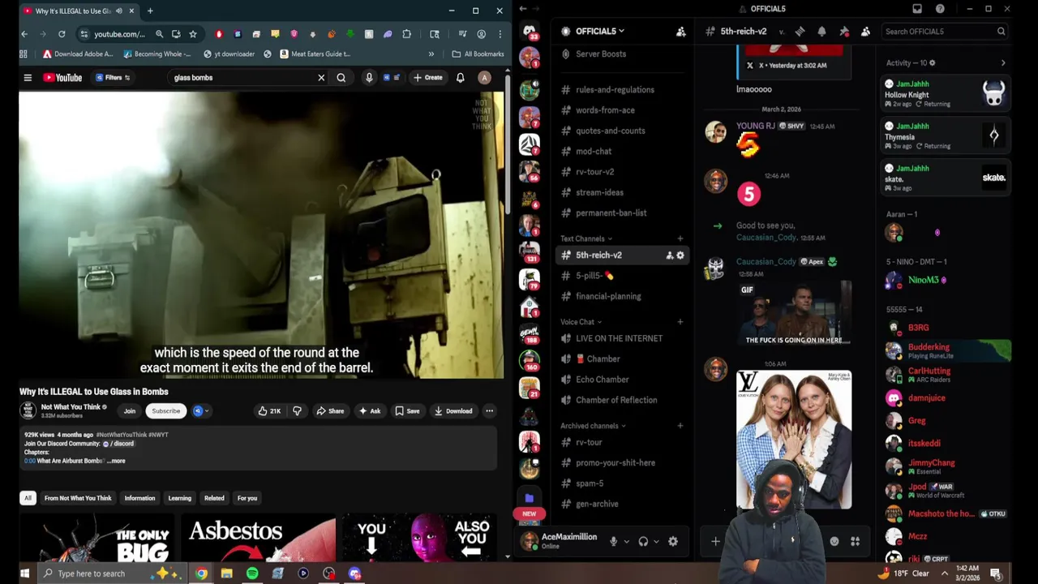Open more actions ellipsis under the video
The width and height of the screenshot is (1038, 584).
489,411
